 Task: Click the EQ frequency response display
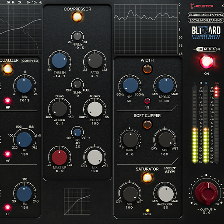pyautogui.click(x=20, y=29)
